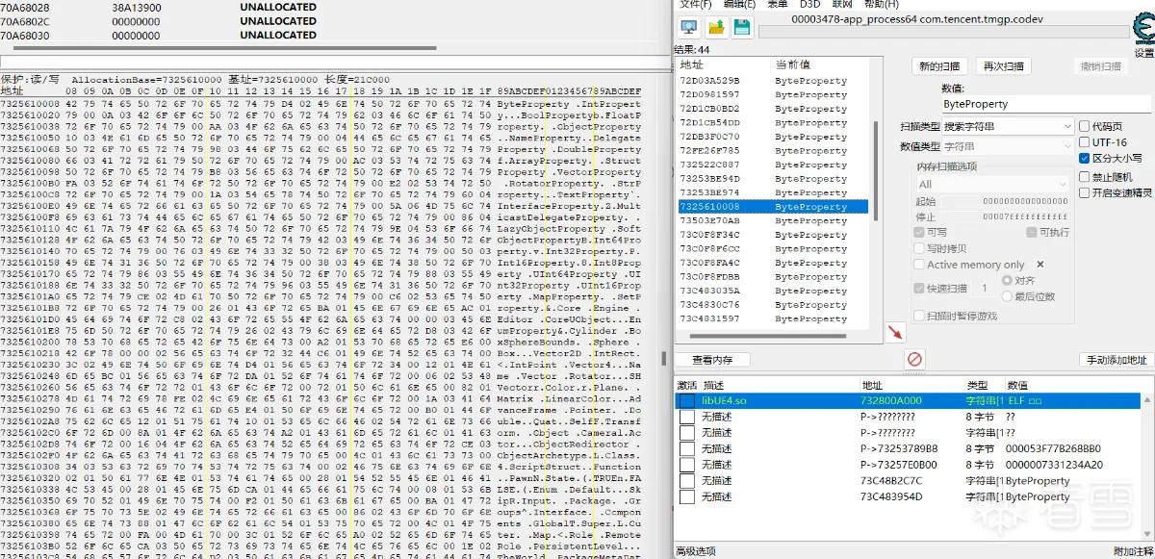This screenshot has width=1155, height=559.
Task: Click the open folder load table icon
Action: point(715,27)
